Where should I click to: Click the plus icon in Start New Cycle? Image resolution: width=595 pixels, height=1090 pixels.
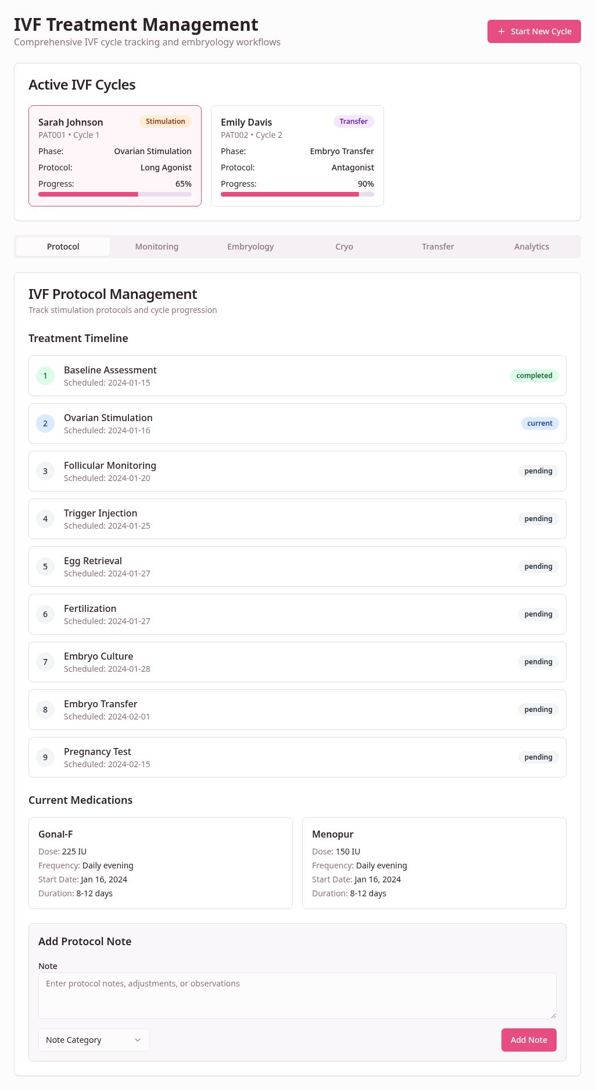(501, 31)
